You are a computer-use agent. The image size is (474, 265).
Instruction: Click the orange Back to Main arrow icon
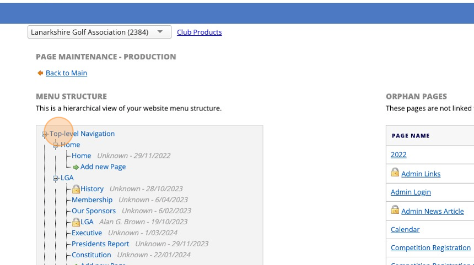(x=40, y=73)
